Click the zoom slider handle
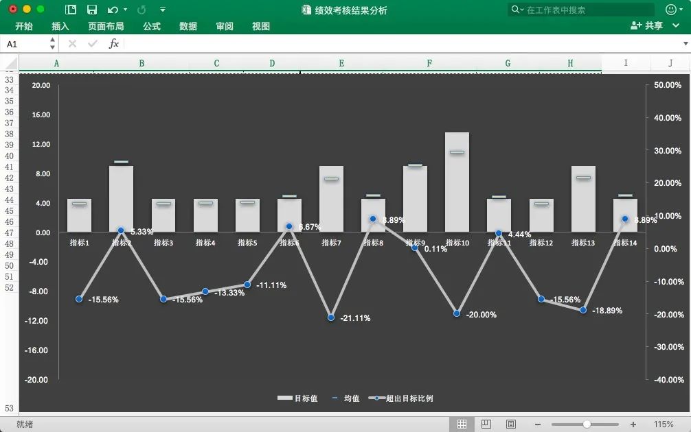The height and width of the screenshot is (432, 691). 587,424
